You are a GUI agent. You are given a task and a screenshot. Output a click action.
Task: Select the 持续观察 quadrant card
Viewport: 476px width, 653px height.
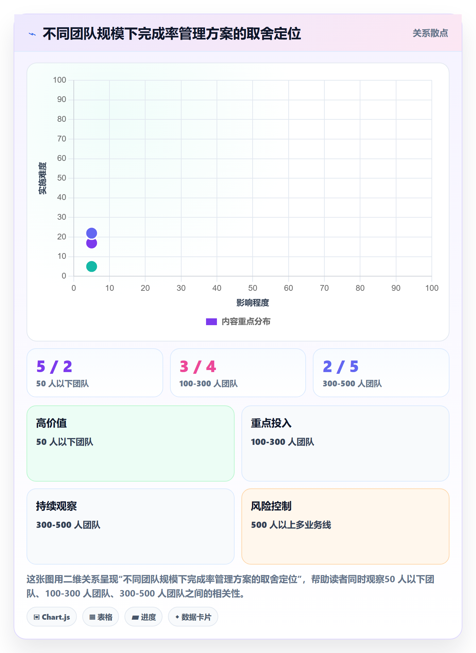click(x=131, y=526)
